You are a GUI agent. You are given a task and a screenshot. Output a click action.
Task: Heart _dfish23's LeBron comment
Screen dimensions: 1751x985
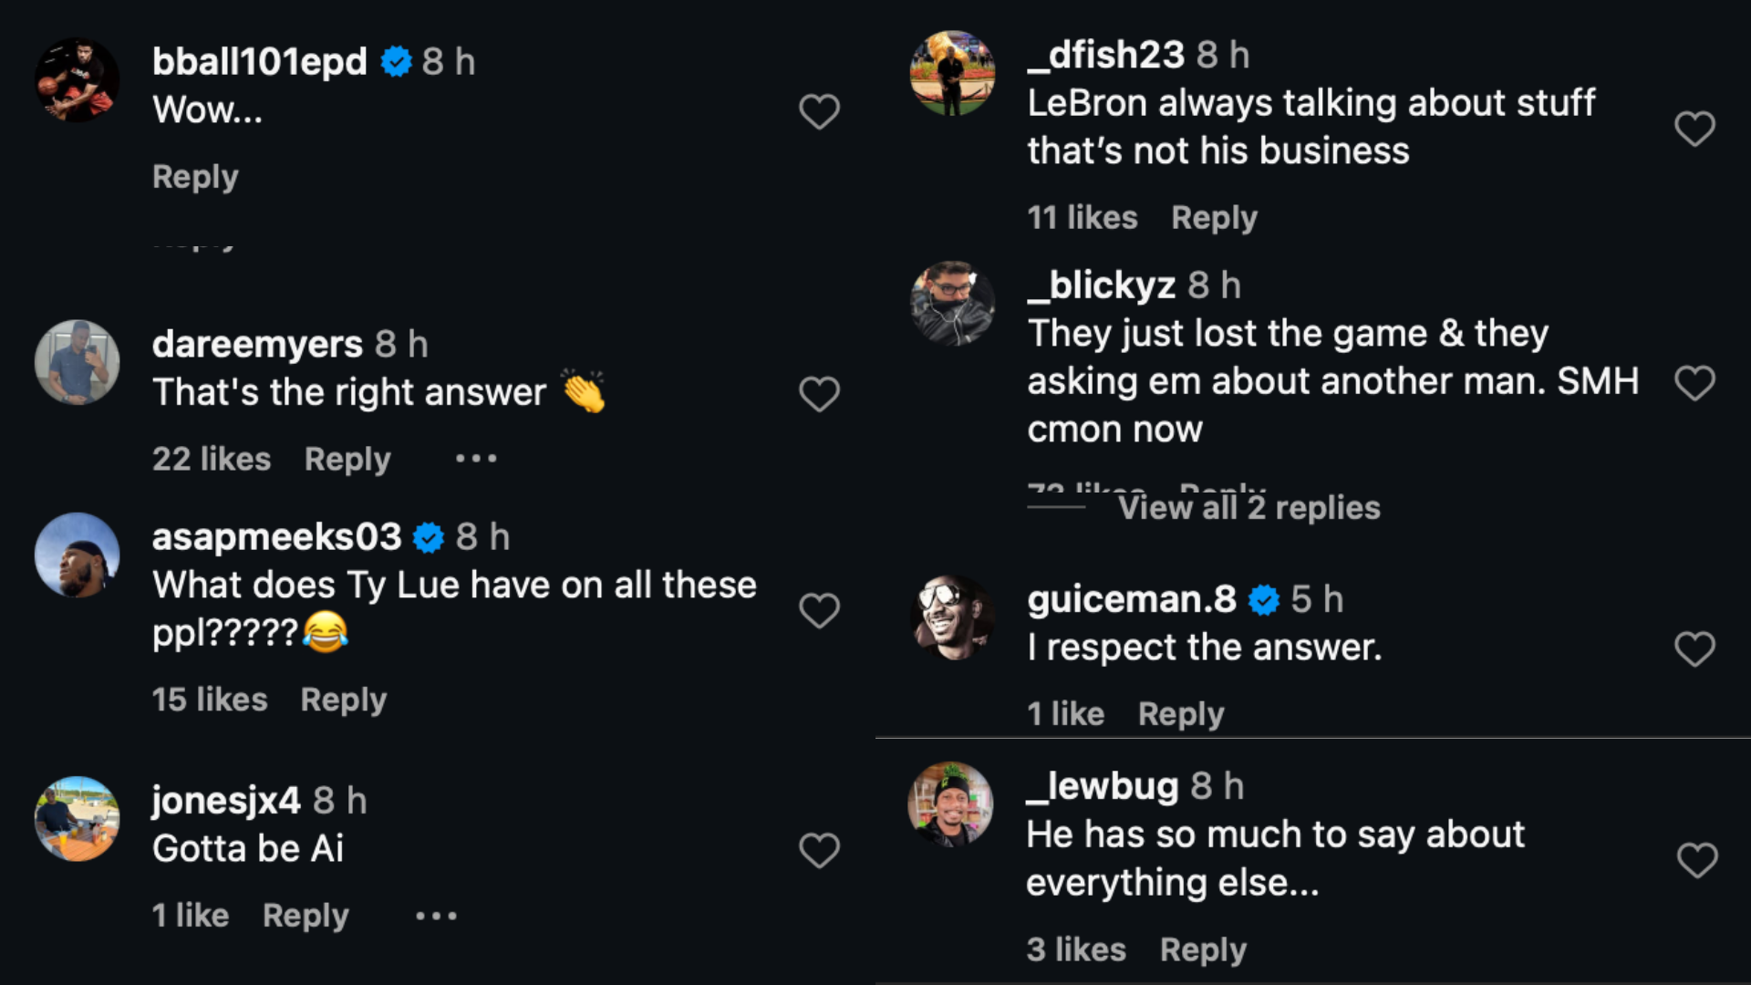click(x=1694, y=129)
